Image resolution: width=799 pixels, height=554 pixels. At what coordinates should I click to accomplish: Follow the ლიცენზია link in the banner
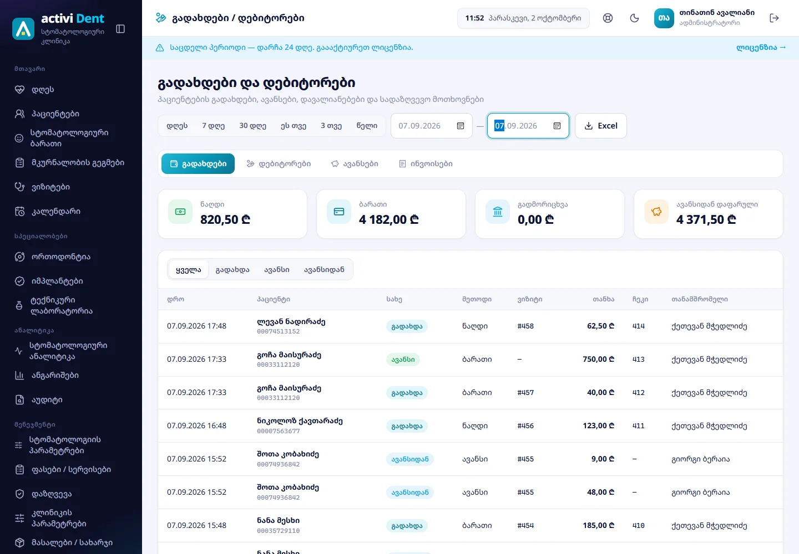pos(761,48)
